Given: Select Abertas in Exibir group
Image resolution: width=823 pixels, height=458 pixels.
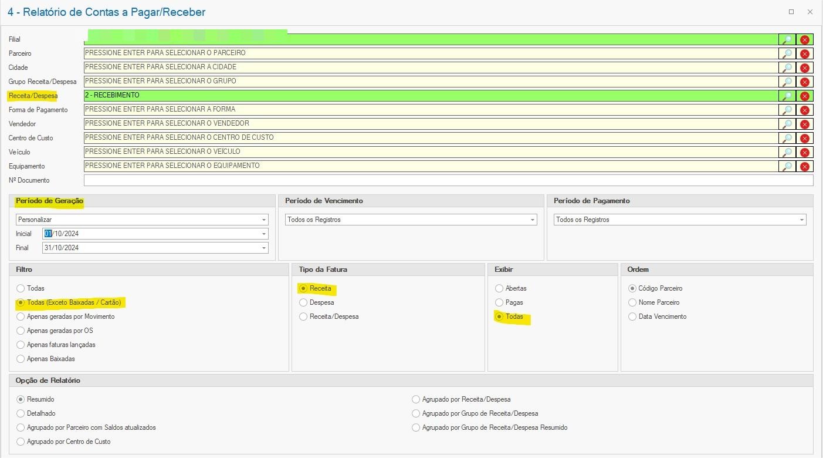Looking at the screenshot, I should click(499, 288).
